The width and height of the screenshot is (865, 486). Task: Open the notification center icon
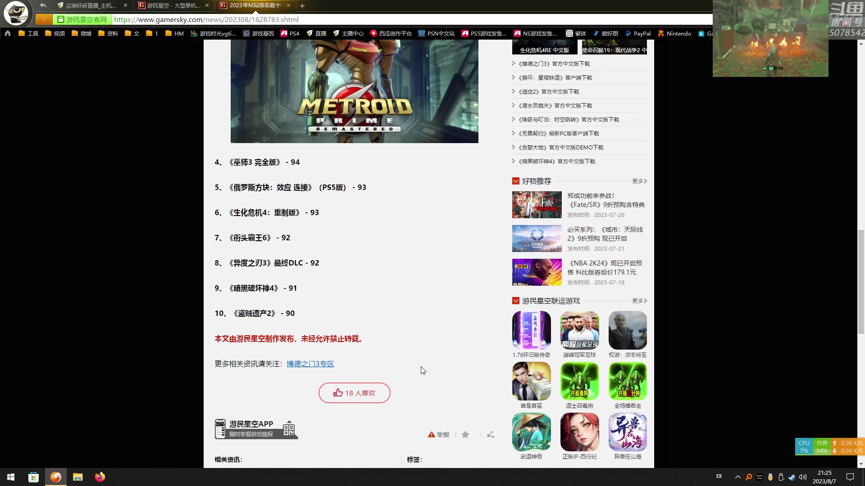point(850,477)
